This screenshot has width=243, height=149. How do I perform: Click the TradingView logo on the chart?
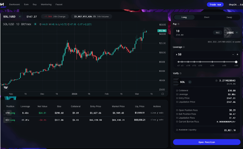(x=6, y=88)
